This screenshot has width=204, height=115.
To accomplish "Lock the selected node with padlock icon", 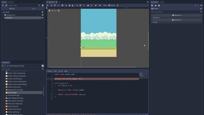I will pos(88,5).
